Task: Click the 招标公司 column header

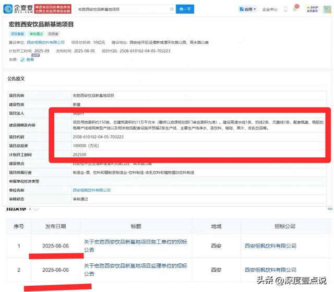Action: [x=285, y=226]
